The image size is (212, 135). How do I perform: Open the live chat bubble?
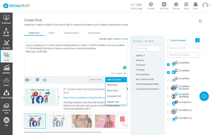point(204,96)
